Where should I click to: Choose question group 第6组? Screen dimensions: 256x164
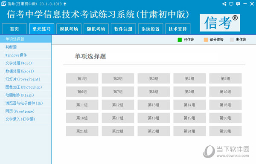click(82, 92)
